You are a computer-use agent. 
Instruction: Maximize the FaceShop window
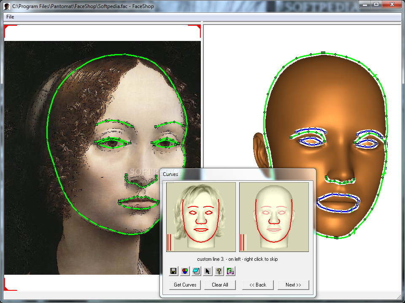(x=376, y=4)
